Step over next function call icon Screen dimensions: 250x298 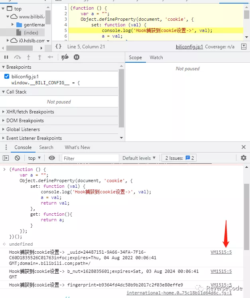17,57
